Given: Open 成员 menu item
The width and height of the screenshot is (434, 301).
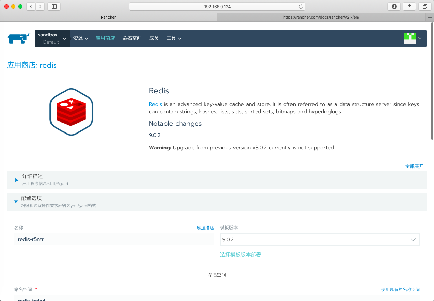Looking at the screenshot, I should pos(154,38).
